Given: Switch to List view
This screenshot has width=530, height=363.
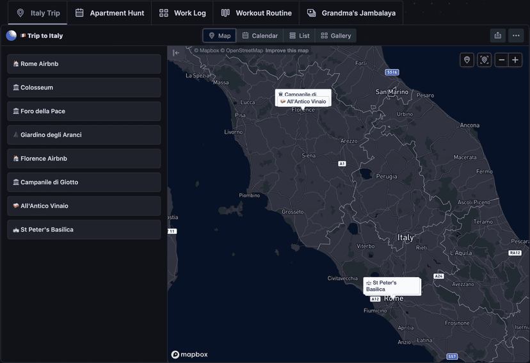Looking at the screenshot, I should click(x=299, y=36).
